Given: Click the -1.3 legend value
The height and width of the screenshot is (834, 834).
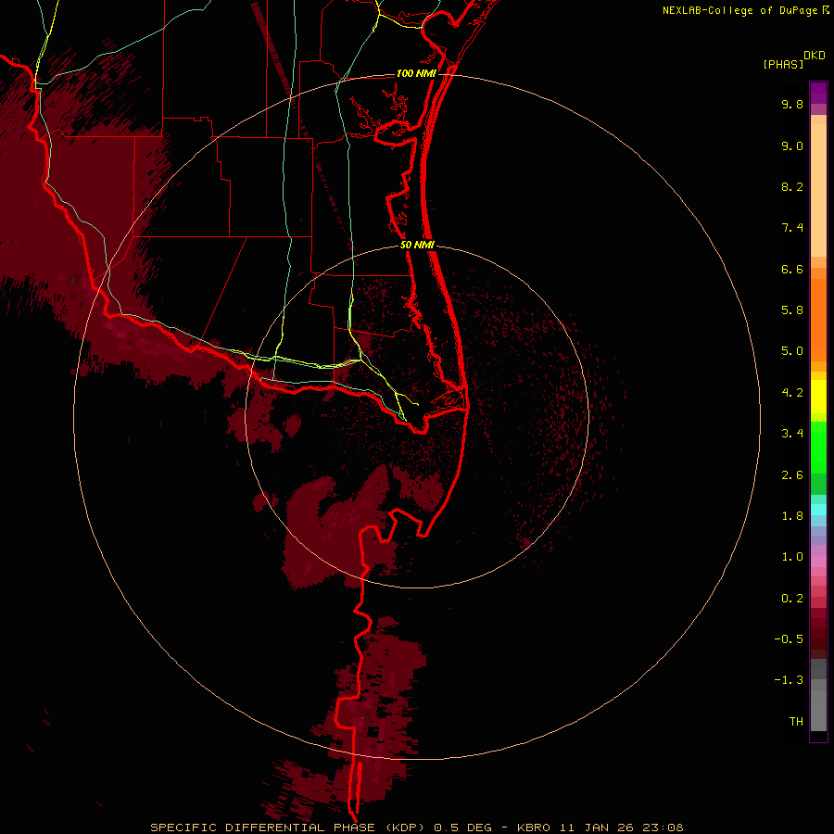Looking at the screenshot, I should click(789, 680).
